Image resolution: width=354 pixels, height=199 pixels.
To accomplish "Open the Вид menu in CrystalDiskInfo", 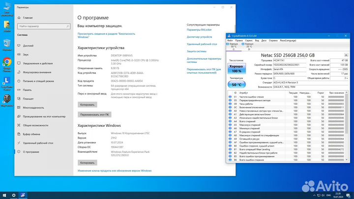I will (257, 41).
